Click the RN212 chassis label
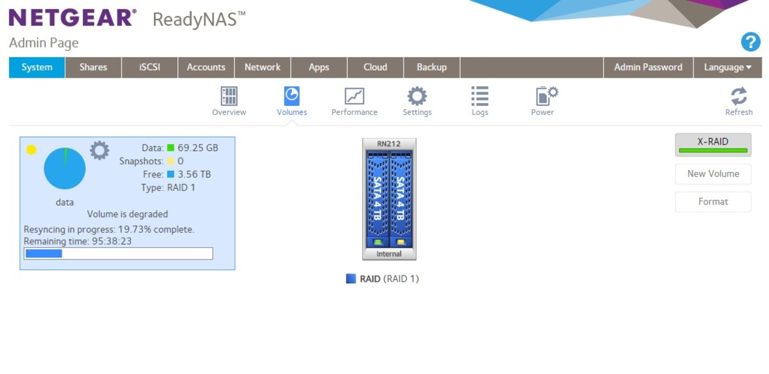The image size is (769, 374). [389, 144]
